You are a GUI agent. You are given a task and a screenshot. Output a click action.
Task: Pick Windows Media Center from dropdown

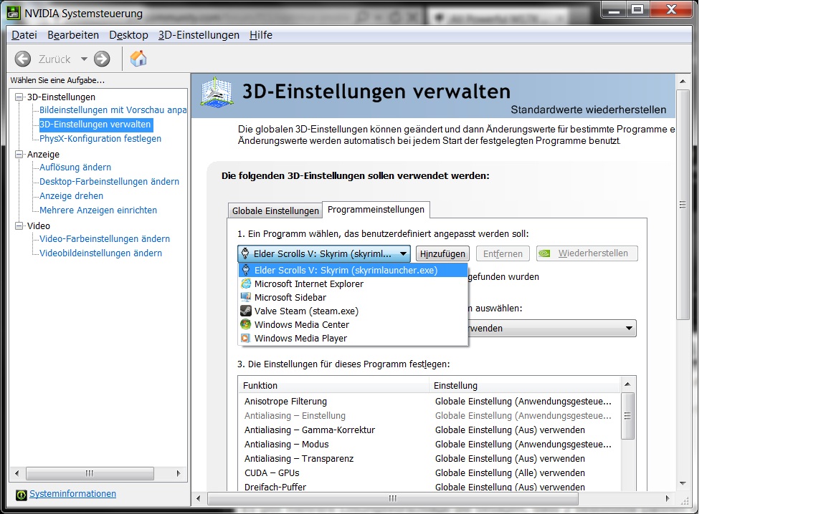(301, 325)
